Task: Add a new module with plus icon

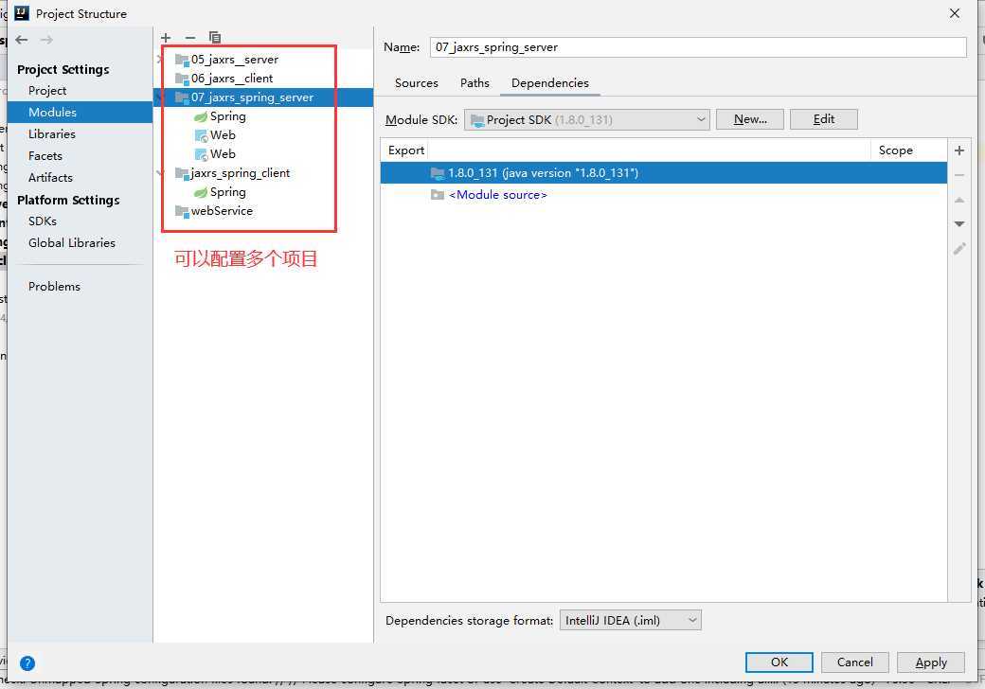Action: coord(166,38)
